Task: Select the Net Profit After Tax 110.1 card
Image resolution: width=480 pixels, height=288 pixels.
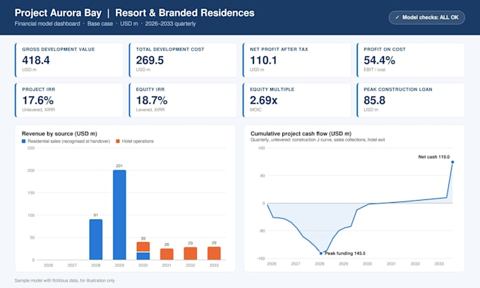Action: tap(296, 60)
